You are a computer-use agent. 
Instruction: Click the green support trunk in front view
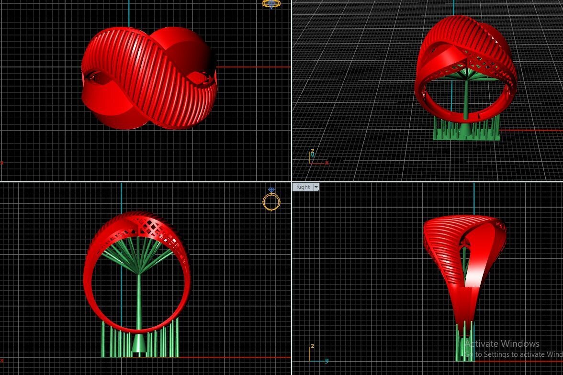coord(139,301)
